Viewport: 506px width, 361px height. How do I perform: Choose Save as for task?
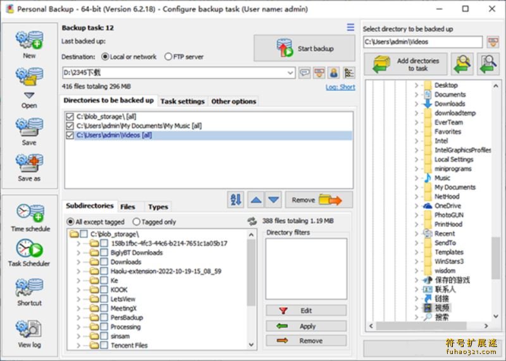[x=29, y=168]
